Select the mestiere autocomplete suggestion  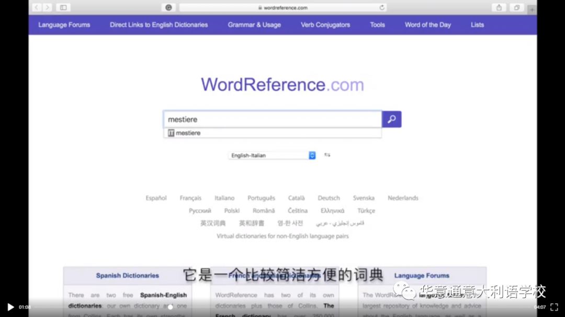[x=273, y=133]
